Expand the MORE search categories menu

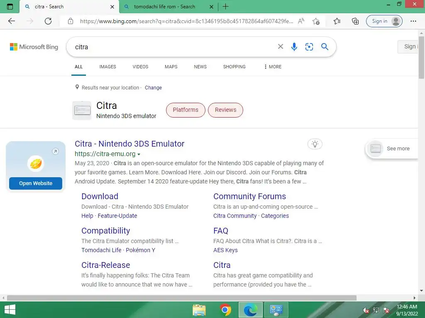[x=273, y=67]
